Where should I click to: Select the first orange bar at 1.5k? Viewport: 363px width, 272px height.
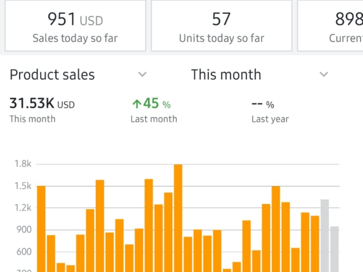41,229
